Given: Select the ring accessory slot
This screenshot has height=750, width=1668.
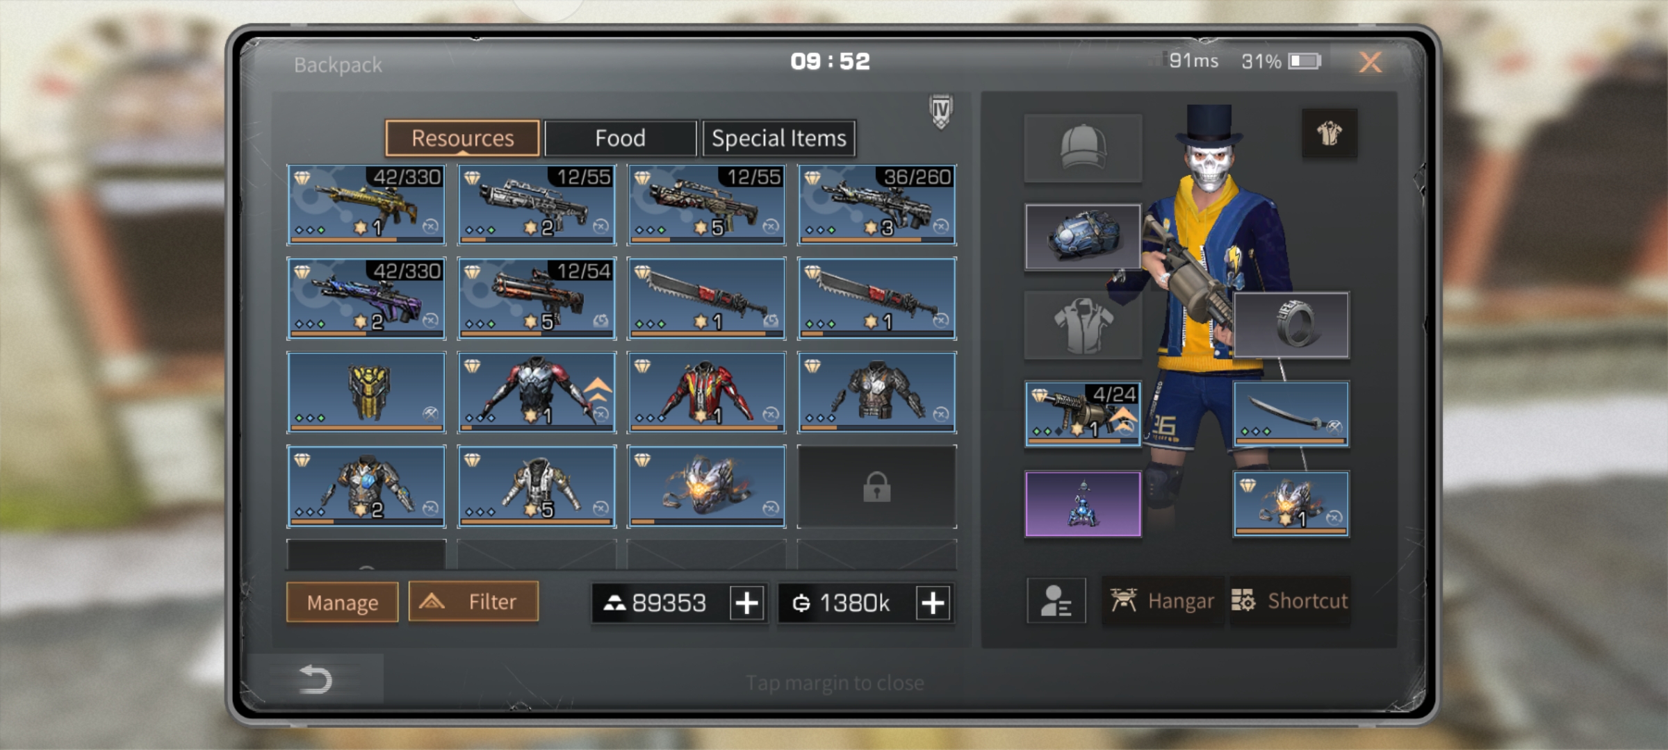Looking at the screenshot, I should [1291, 325].
